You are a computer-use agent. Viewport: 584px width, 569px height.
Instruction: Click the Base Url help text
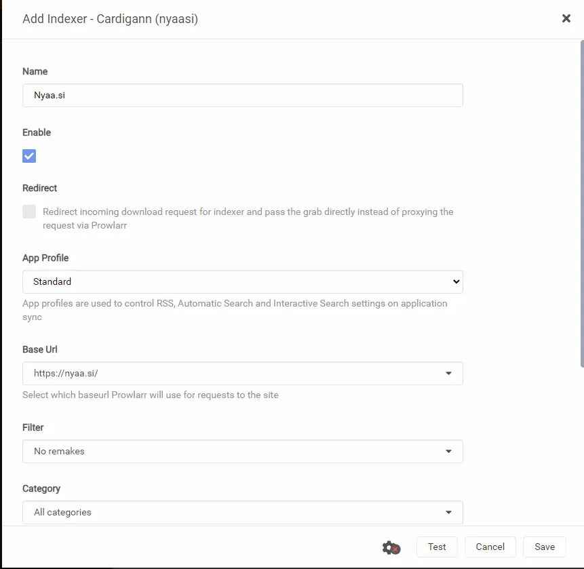point(150,395)
